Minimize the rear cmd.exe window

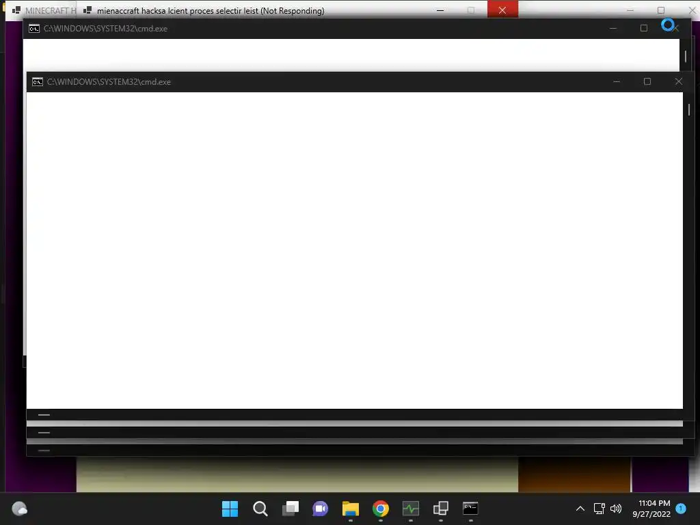click(x=613, y=28)
